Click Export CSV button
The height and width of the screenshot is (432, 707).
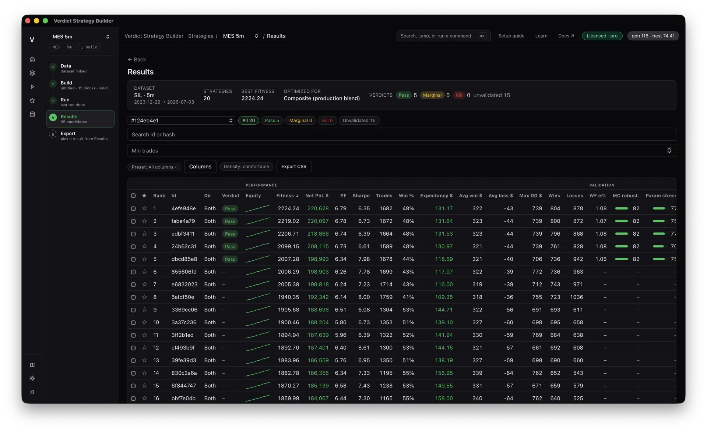pos(294,167)
